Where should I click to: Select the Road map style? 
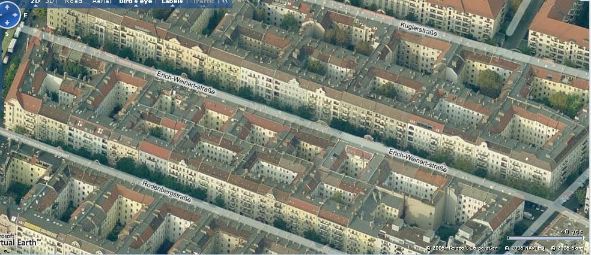click(x=73, y=2)
